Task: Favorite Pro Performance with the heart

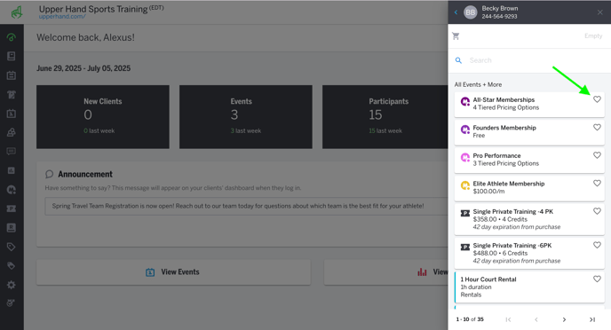Action: 597,155
